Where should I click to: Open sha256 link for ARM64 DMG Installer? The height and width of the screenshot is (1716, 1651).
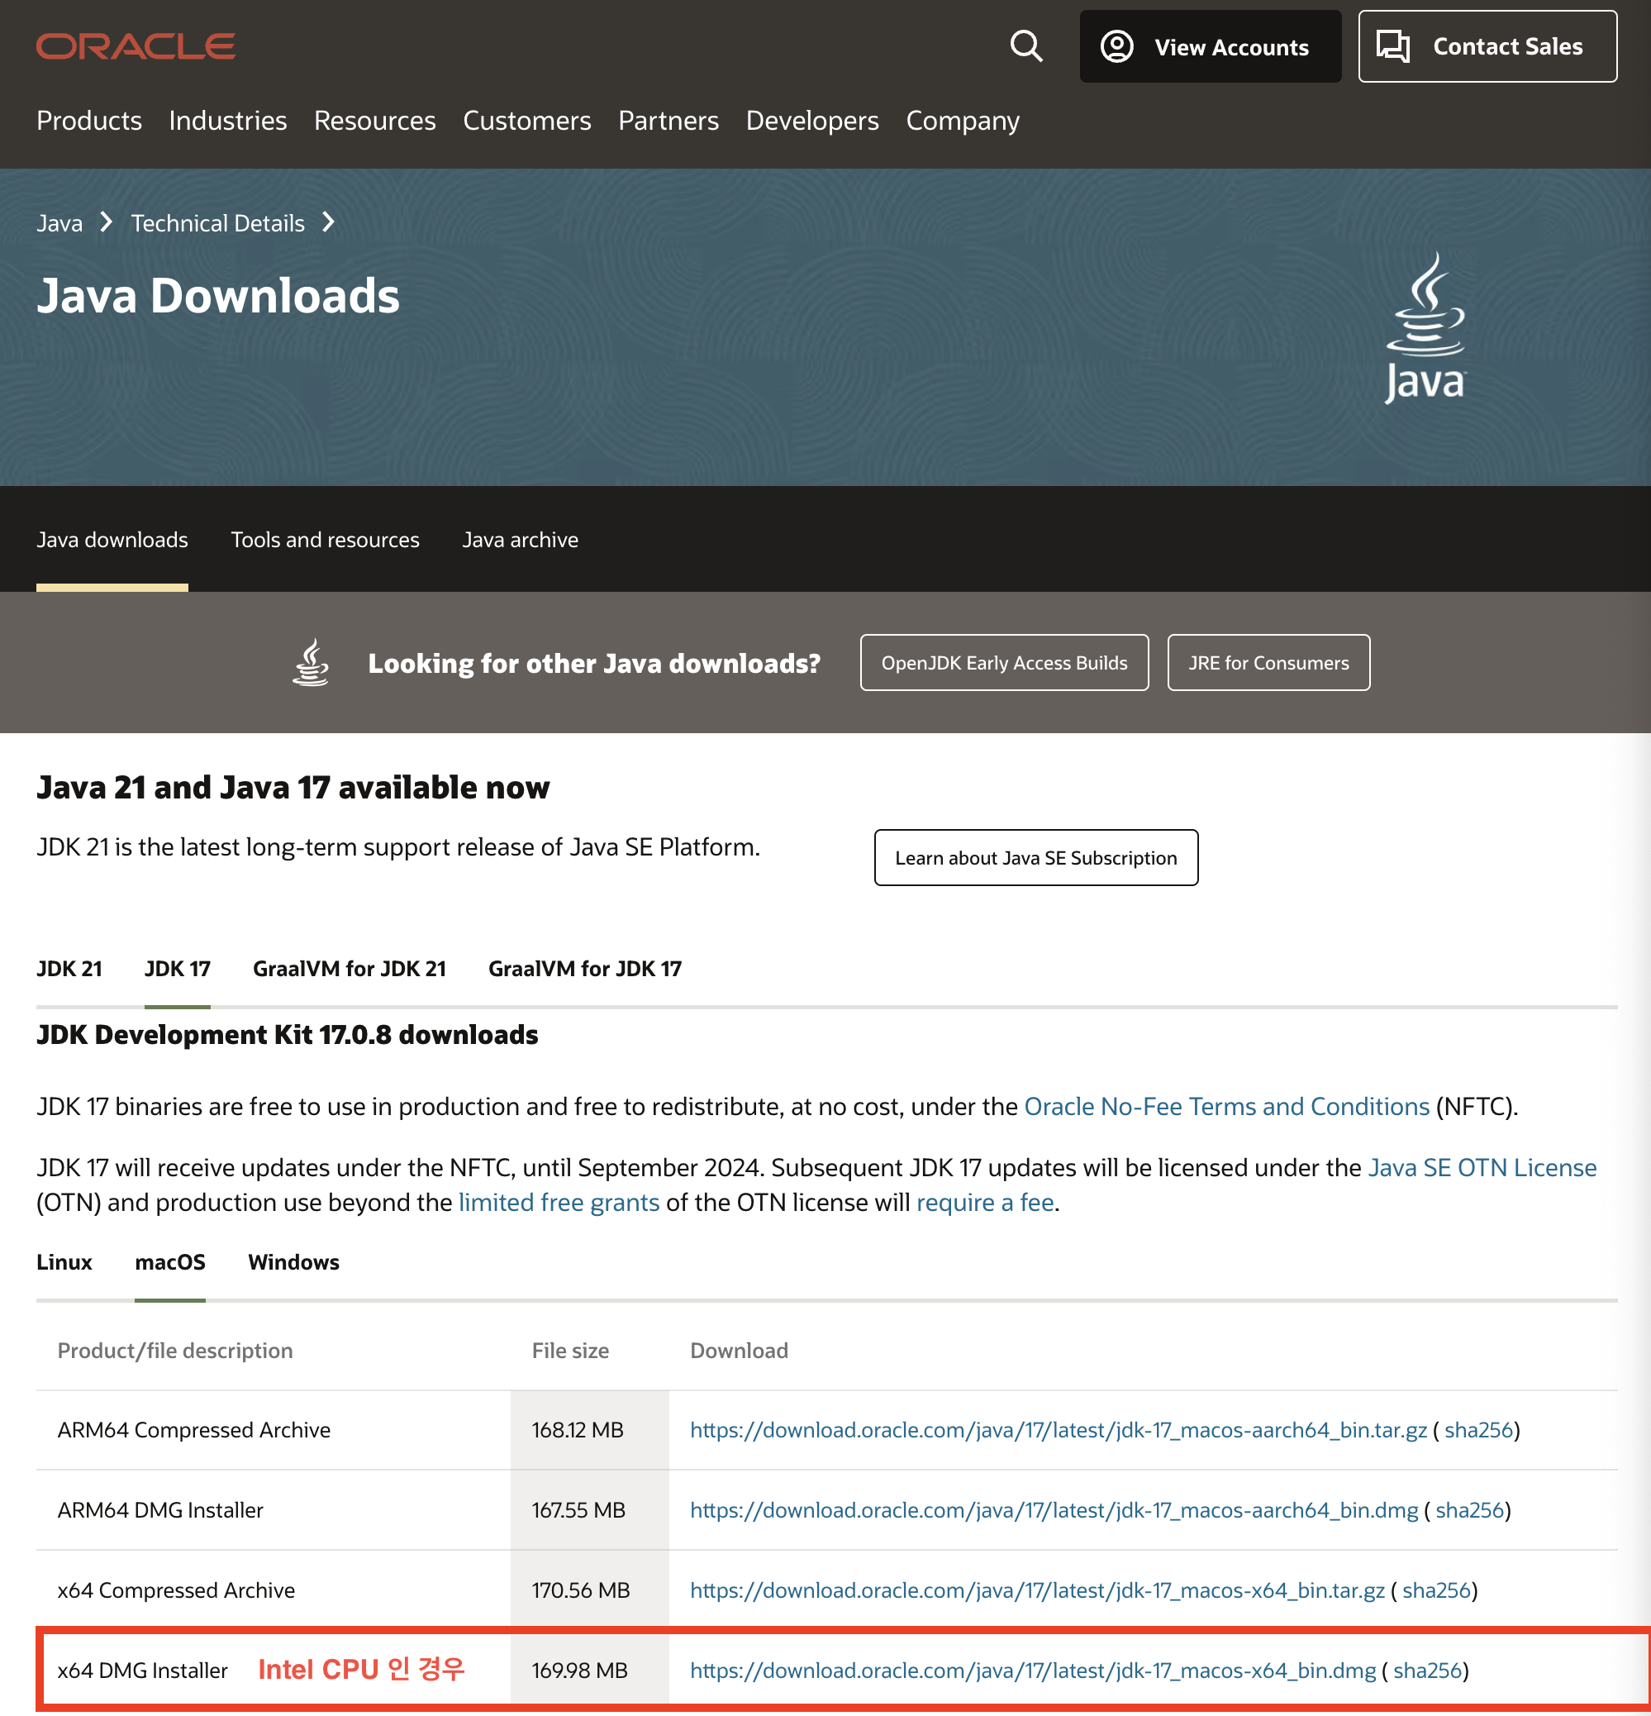(x=1469, y=1510)
